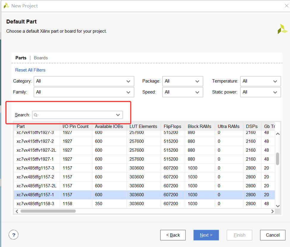Viewport: 290px width, 247px height.
Task: Click horizontal scrollbar right arrow
Action: pyautogui.click(x=272, y=211)
